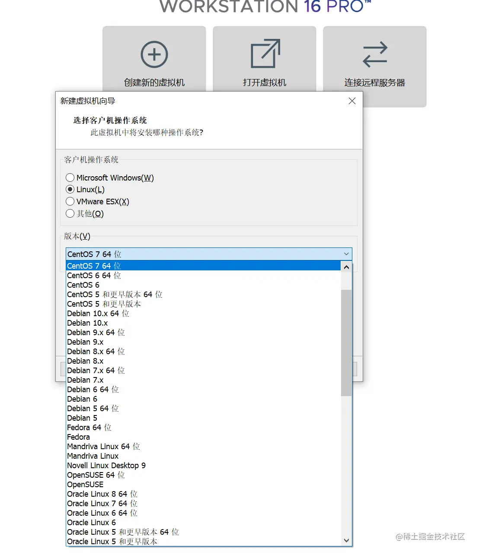Choose Debian 10.x 64 位
Image resolution: width=479 pixels, height=555 pixels.
click(203, 313)
